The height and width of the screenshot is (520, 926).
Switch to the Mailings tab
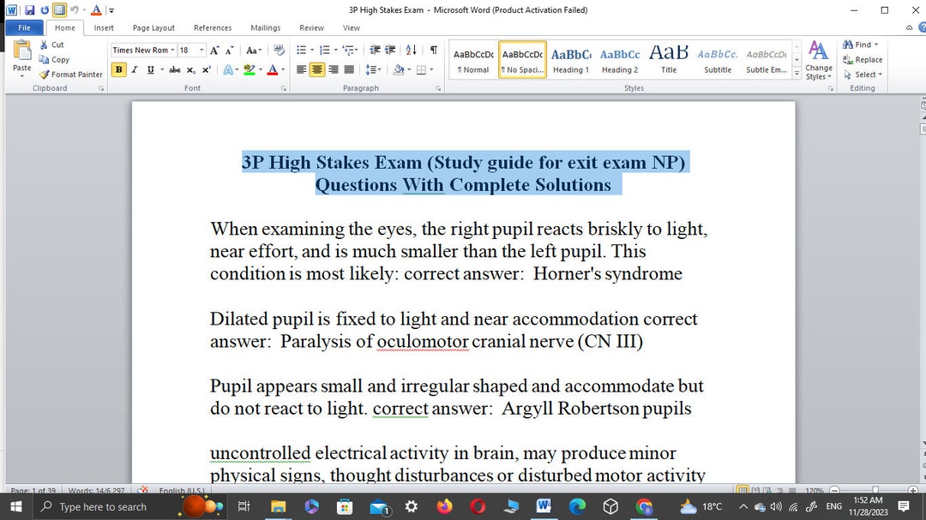pyautogui.click(x=265, y=27)
